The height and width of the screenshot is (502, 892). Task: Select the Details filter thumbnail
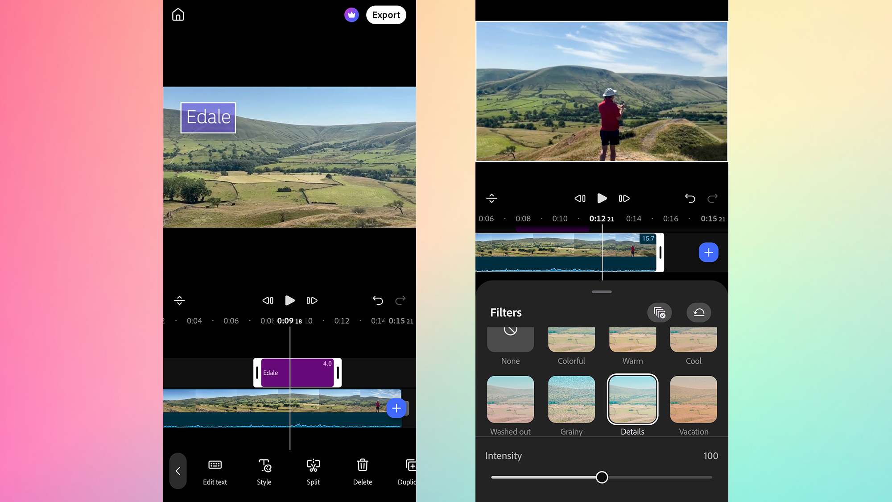point(632,399)
